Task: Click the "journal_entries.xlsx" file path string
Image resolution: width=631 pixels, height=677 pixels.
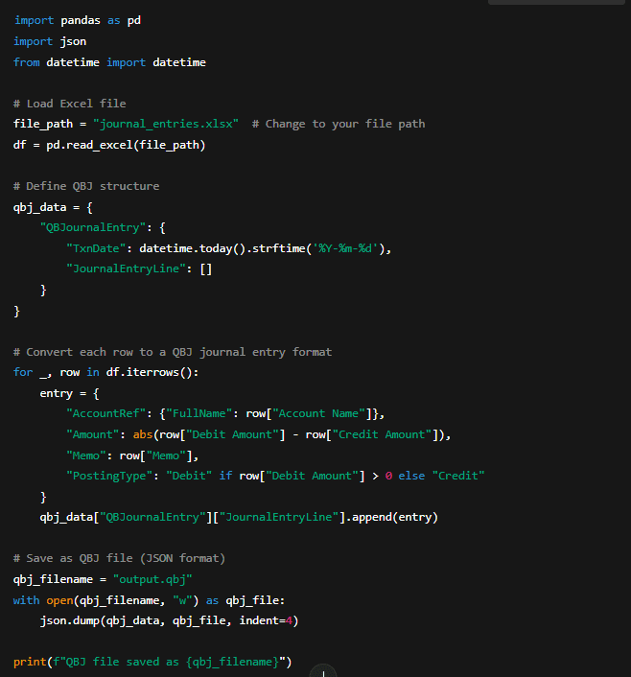Action: click(166, 124)
